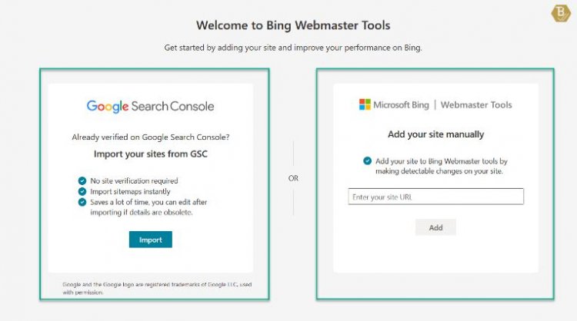Click the Import your sites from GSC heading
The image size is (577, 321).
151,154
